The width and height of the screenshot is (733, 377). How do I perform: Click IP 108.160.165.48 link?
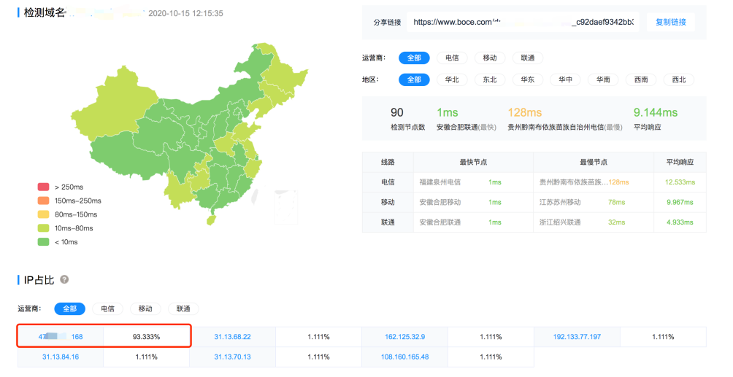pyautogui.click(x=404, y=357)
